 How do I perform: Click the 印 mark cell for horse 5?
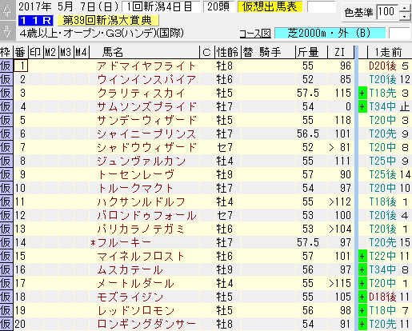coord(36,120)
